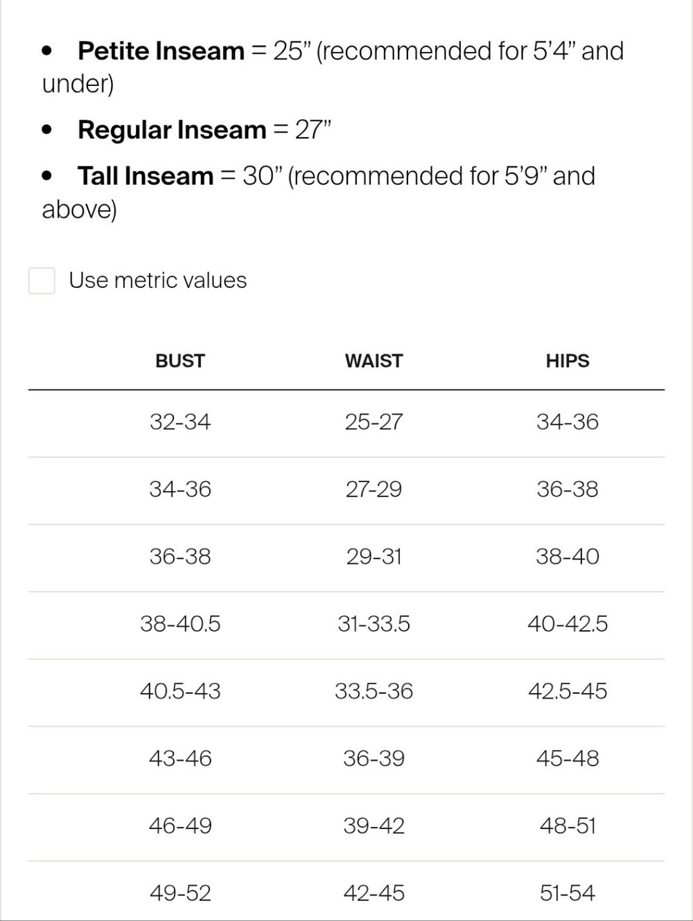Select the HIPS column header

[x=568, y=361]
